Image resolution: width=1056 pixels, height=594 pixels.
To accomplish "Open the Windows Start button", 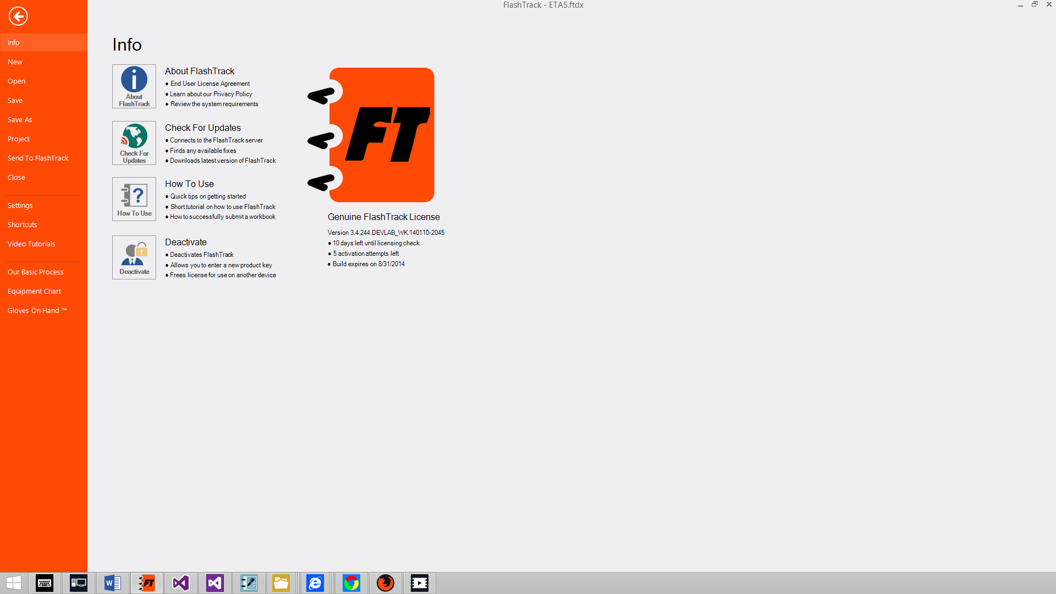I will pyautogui.click(x=14, y=583).
